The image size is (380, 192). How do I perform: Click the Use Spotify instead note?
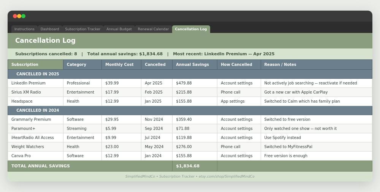pos(317,138)
